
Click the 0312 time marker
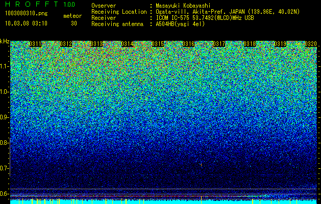(66, 44)
